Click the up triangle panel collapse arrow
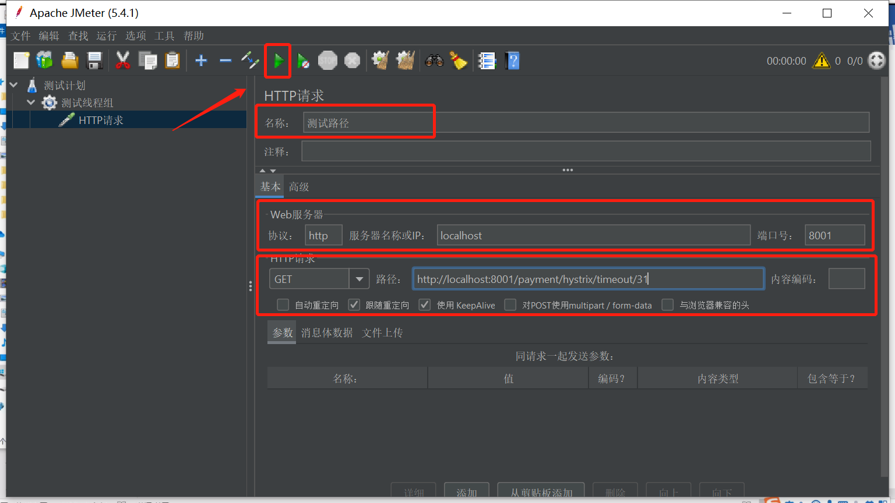 click(262, 171)
